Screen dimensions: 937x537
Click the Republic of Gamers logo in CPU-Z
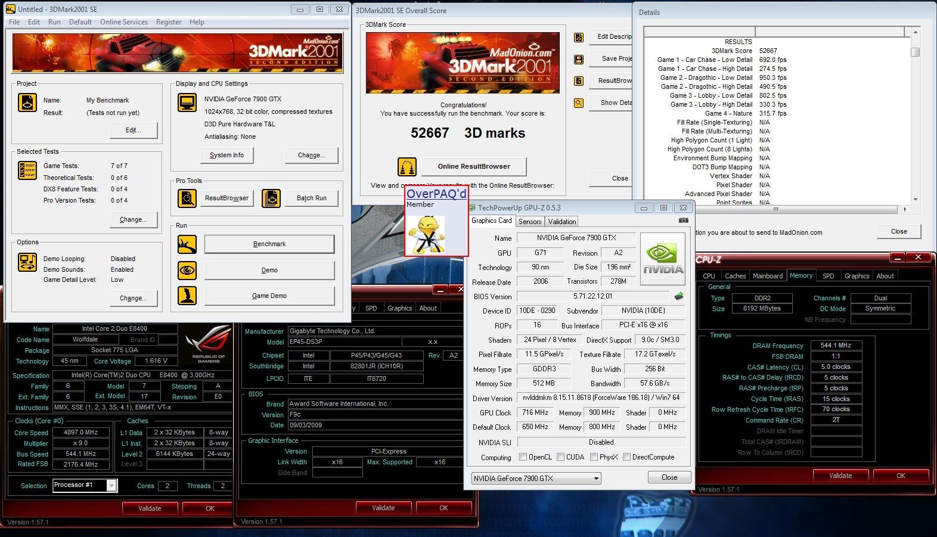click(208, 344)
